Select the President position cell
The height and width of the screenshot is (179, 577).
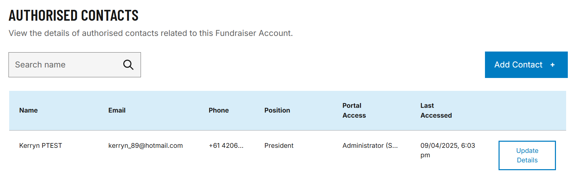pyautogui.click(x=279, y=146)
